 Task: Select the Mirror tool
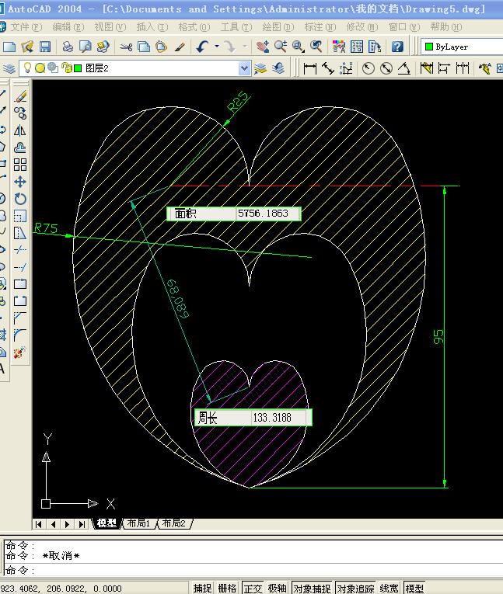[20, 130]
